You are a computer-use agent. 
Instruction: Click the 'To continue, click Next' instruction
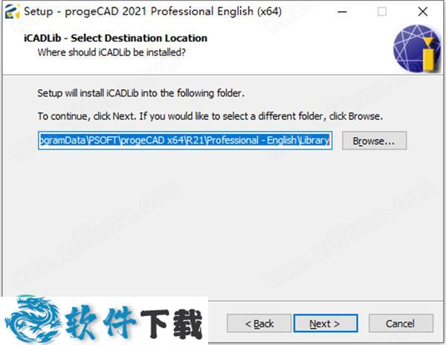click(210, 116)
